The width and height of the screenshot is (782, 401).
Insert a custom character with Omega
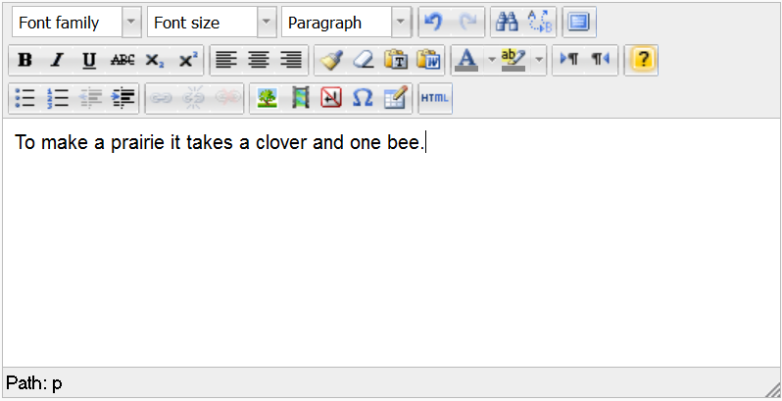[363, 98]
